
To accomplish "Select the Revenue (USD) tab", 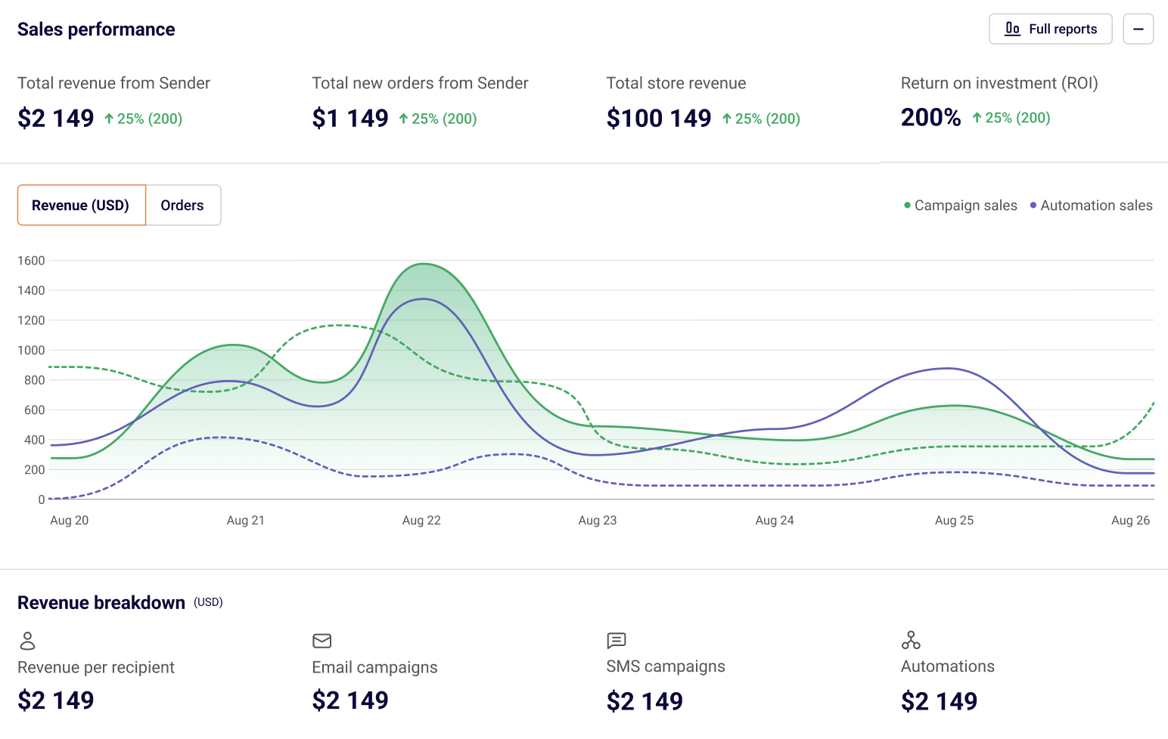I will (x=81, y=205).
